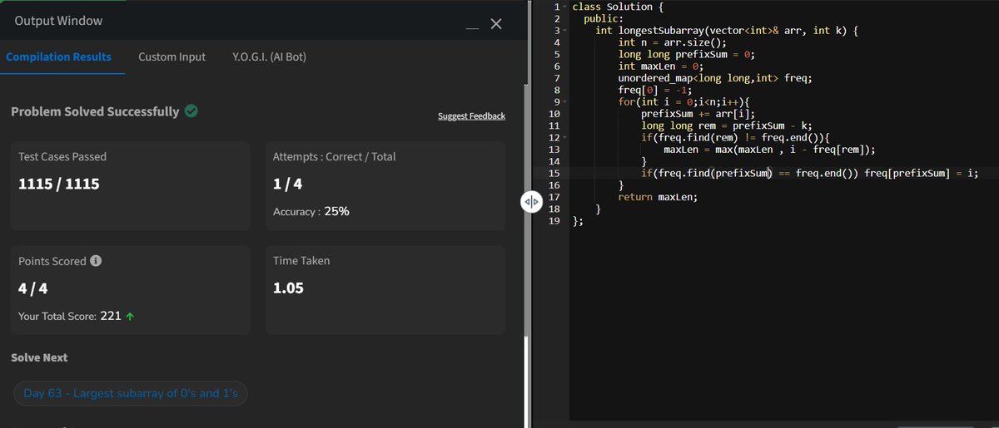Open Day 63 Largest subarray problem

point(131,393)
